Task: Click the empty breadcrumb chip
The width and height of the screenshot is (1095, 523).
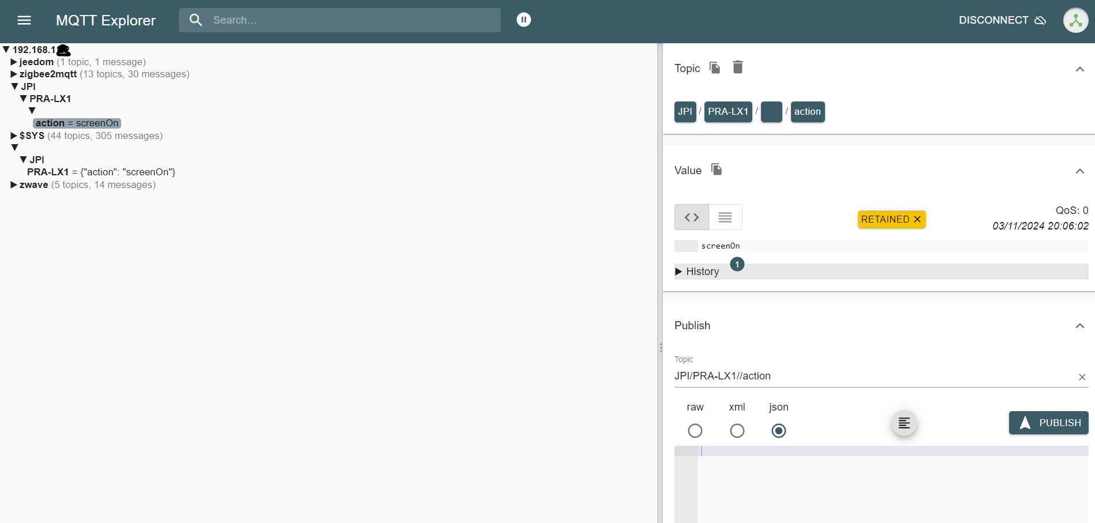Action: pos(771,111)
